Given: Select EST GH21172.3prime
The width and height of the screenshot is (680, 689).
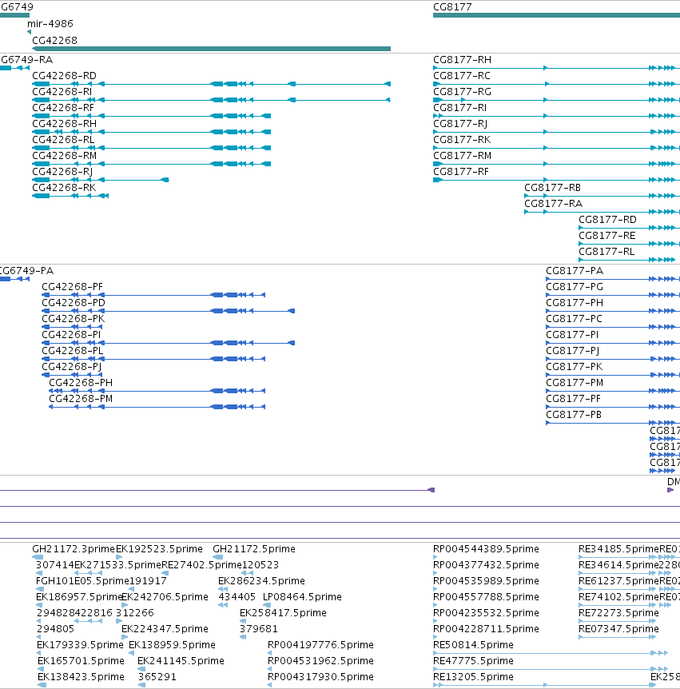Looking at the screenshot, I should pyautogui.click(x=74, y=549).
